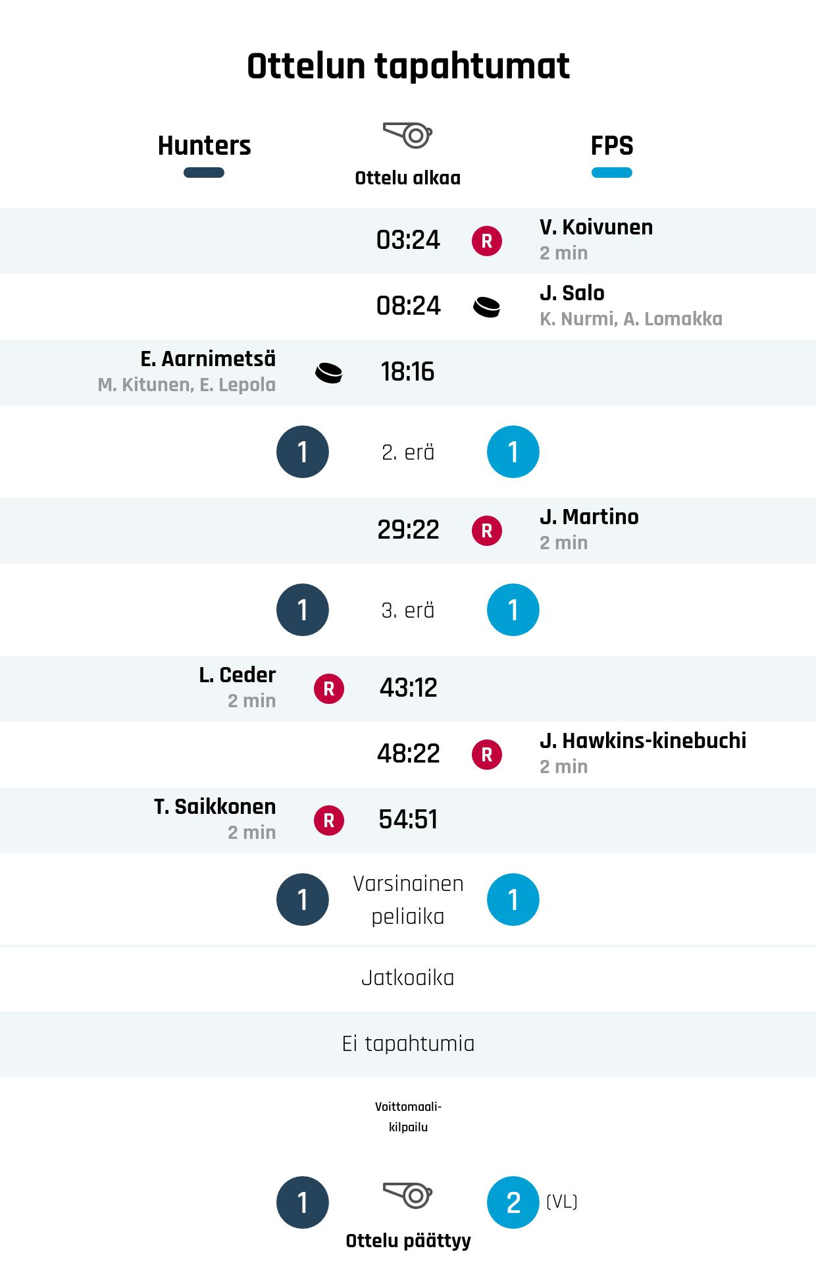Click the penalty icon next to J. Martino

click(487, 531)
